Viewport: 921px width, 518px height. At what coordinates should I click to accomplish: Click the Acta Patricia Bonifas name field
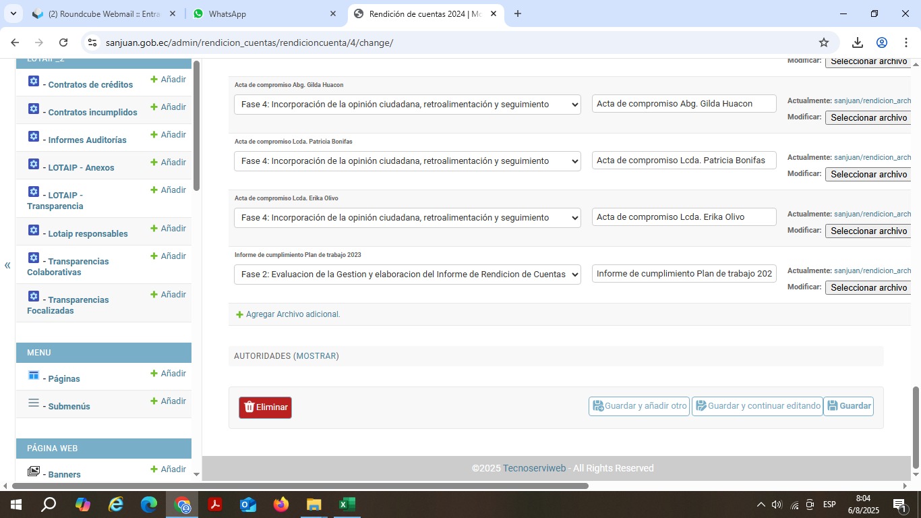click(x=684, y=161)
